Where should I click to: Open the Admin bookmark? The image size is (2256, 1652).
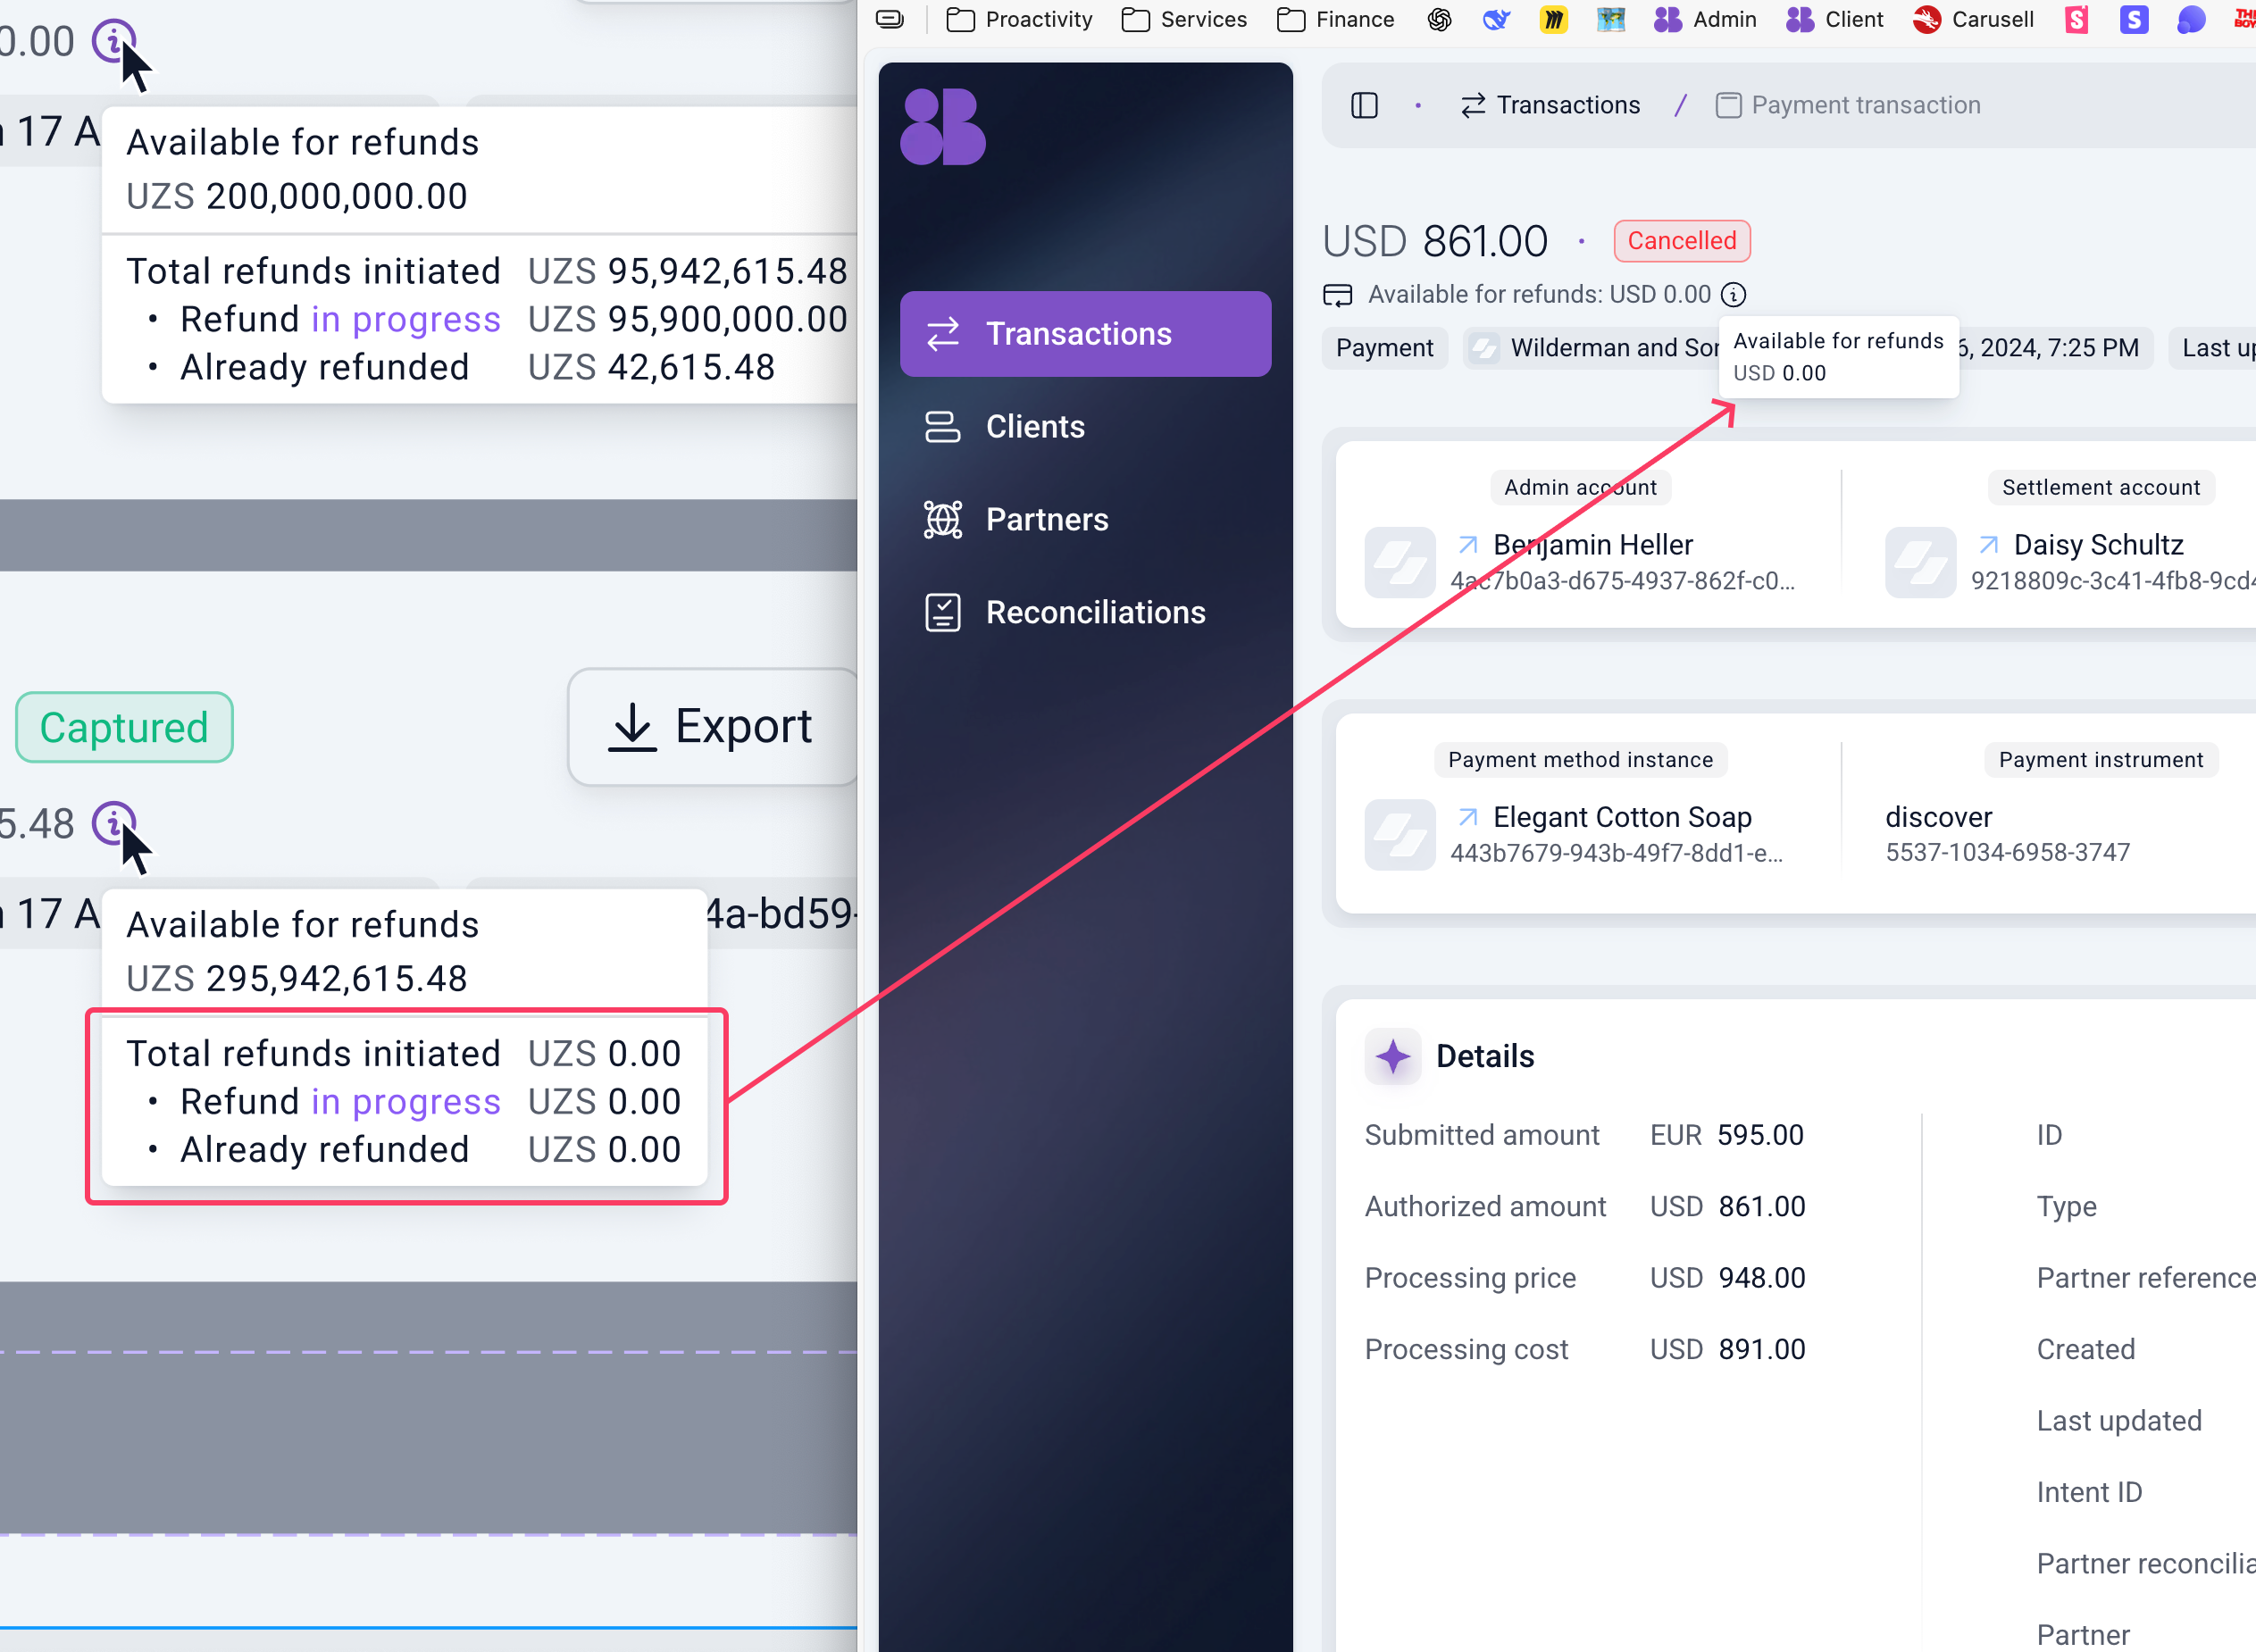tap(1705, 20)
